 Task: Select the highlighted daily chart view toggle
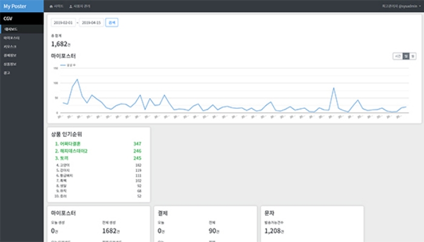point(406,56)
